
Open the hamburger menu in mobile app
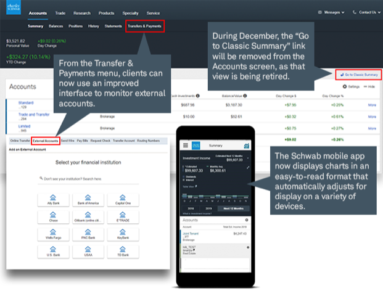(x=186, y=146)
